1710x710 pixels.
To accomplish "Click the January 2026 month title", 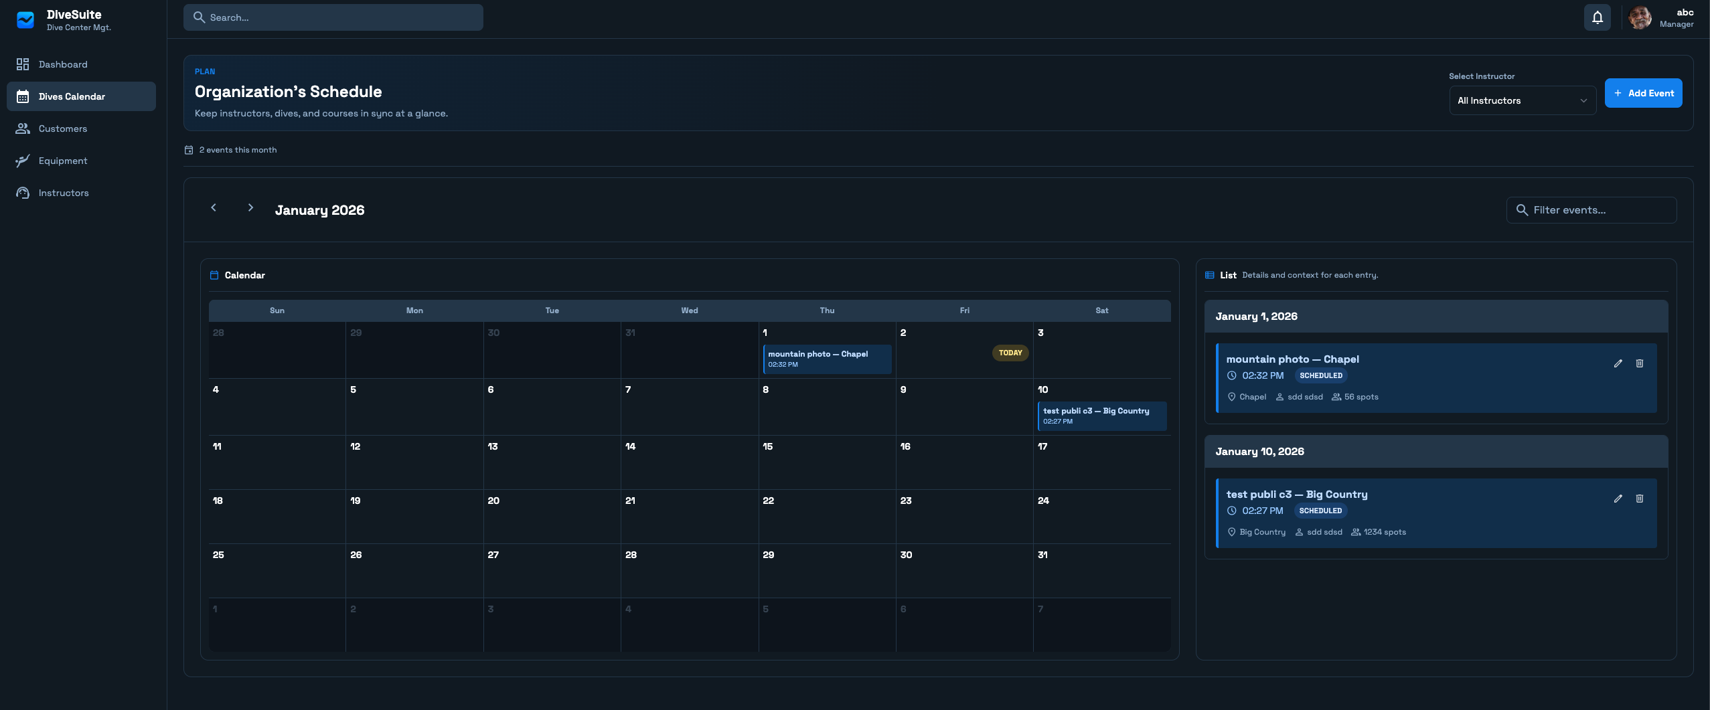I will coord(319,210).
